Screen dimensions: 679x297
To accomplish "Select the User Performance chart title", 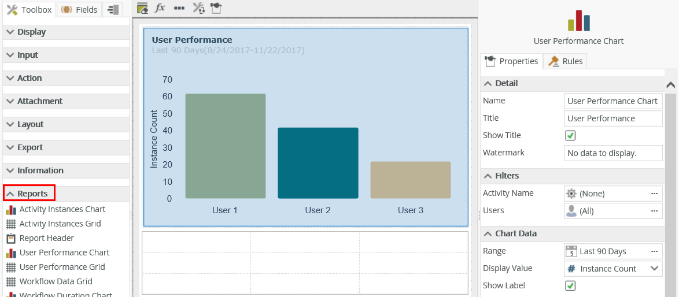I will (192, 40).
